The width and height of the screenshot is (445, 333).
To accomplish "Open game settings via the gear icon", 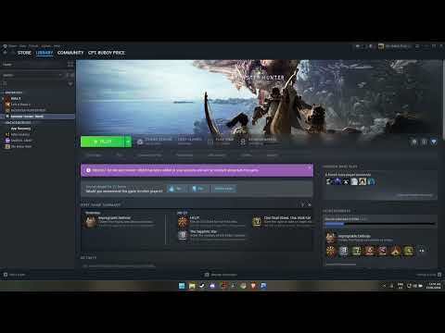I will [414, 142].
